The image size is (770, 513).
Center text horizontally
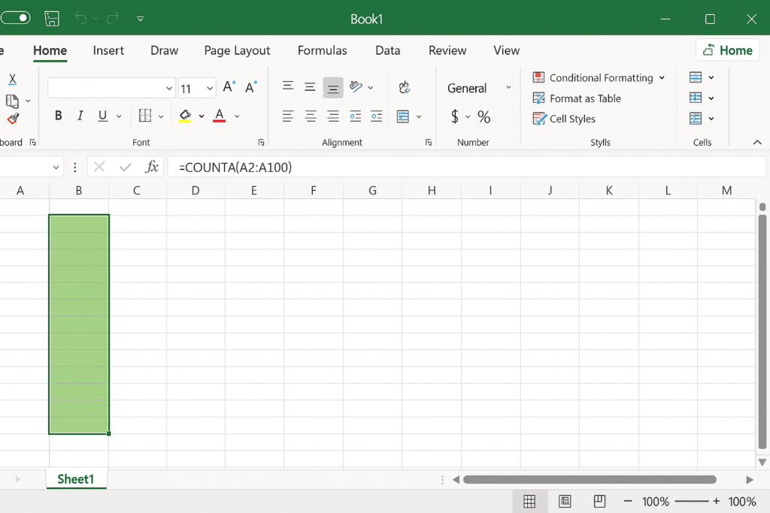(311, 116)
